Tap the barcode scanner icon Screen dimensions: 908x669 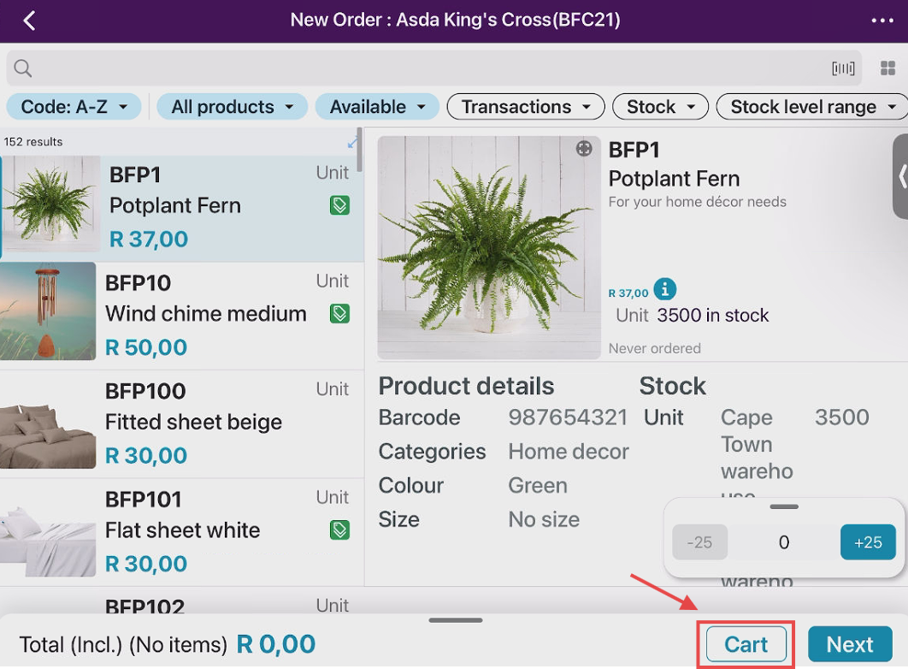pos(843,68)
